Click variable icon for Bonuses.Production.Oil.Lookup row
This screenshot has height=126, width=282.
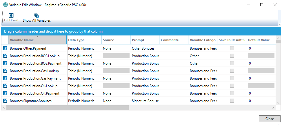coord(5,86)
